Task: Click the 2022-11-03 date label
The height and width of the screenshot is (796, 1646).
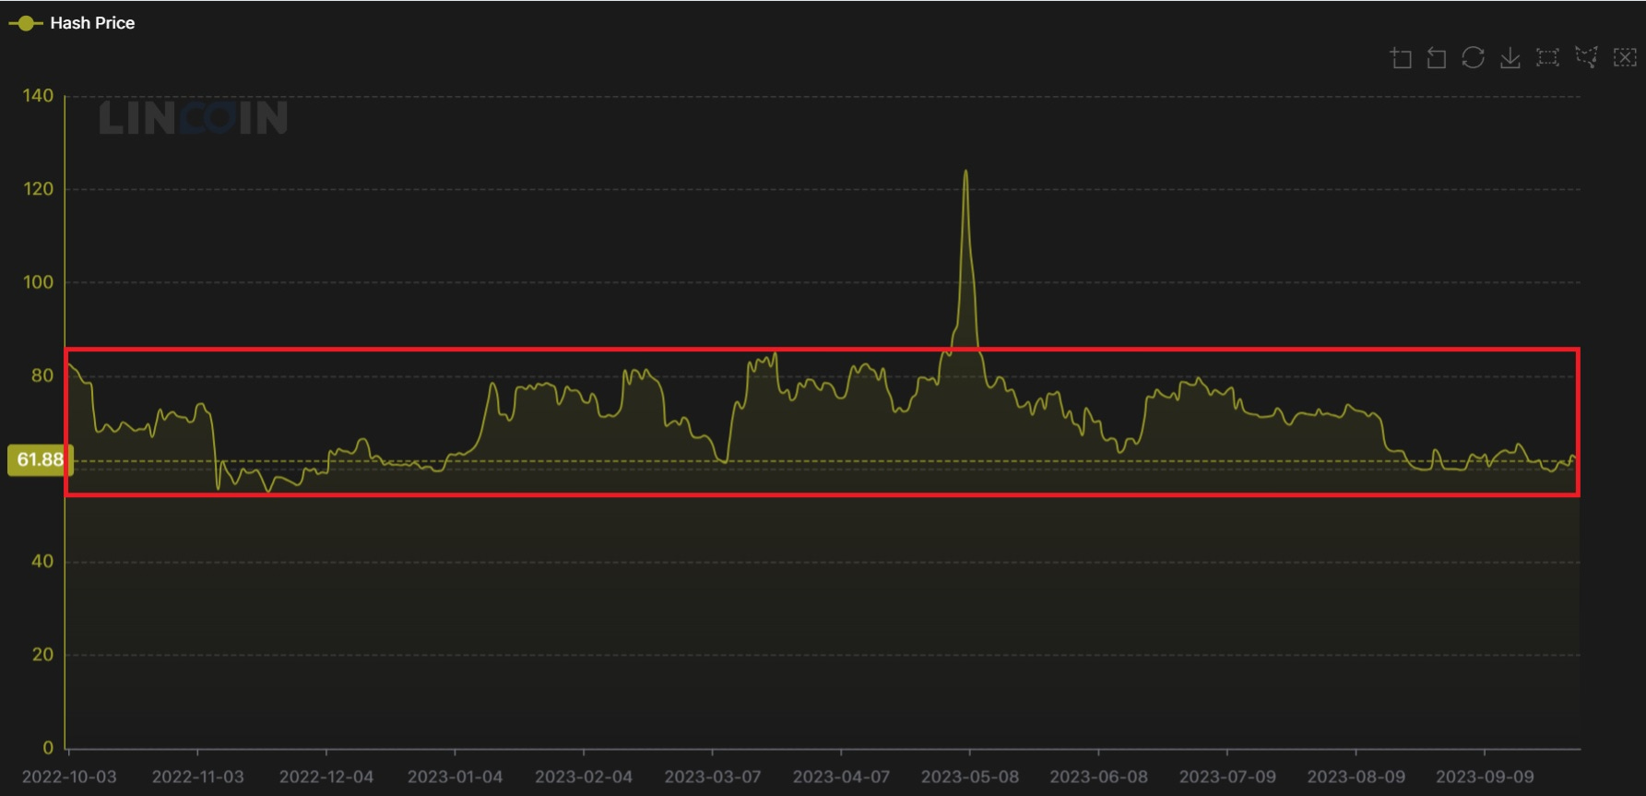Action: coord(198,777)
